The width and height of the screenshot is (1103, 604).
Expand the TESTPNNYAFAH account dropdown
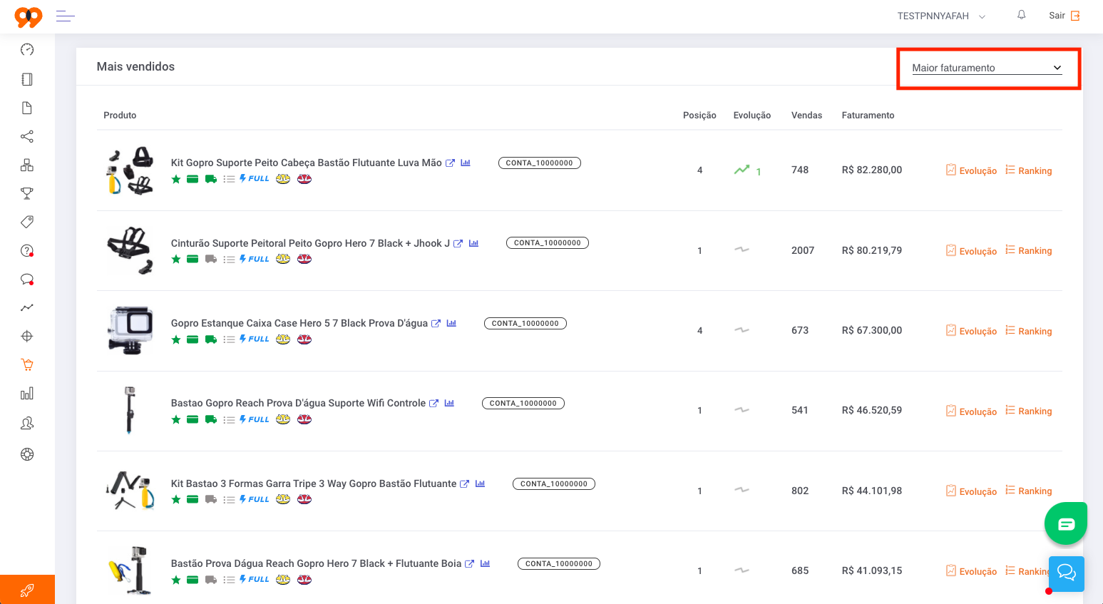(x=941, y=16)
